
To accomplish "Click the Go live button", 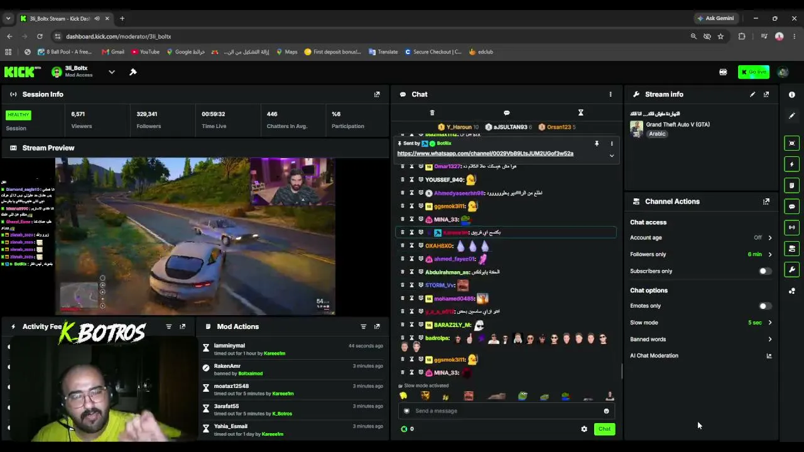I will pyautogui.click(x=754, y=72).
